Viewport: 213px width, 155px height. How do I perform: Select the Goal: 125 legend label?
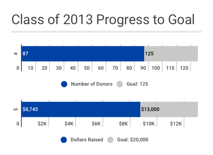tap(137, 84)
